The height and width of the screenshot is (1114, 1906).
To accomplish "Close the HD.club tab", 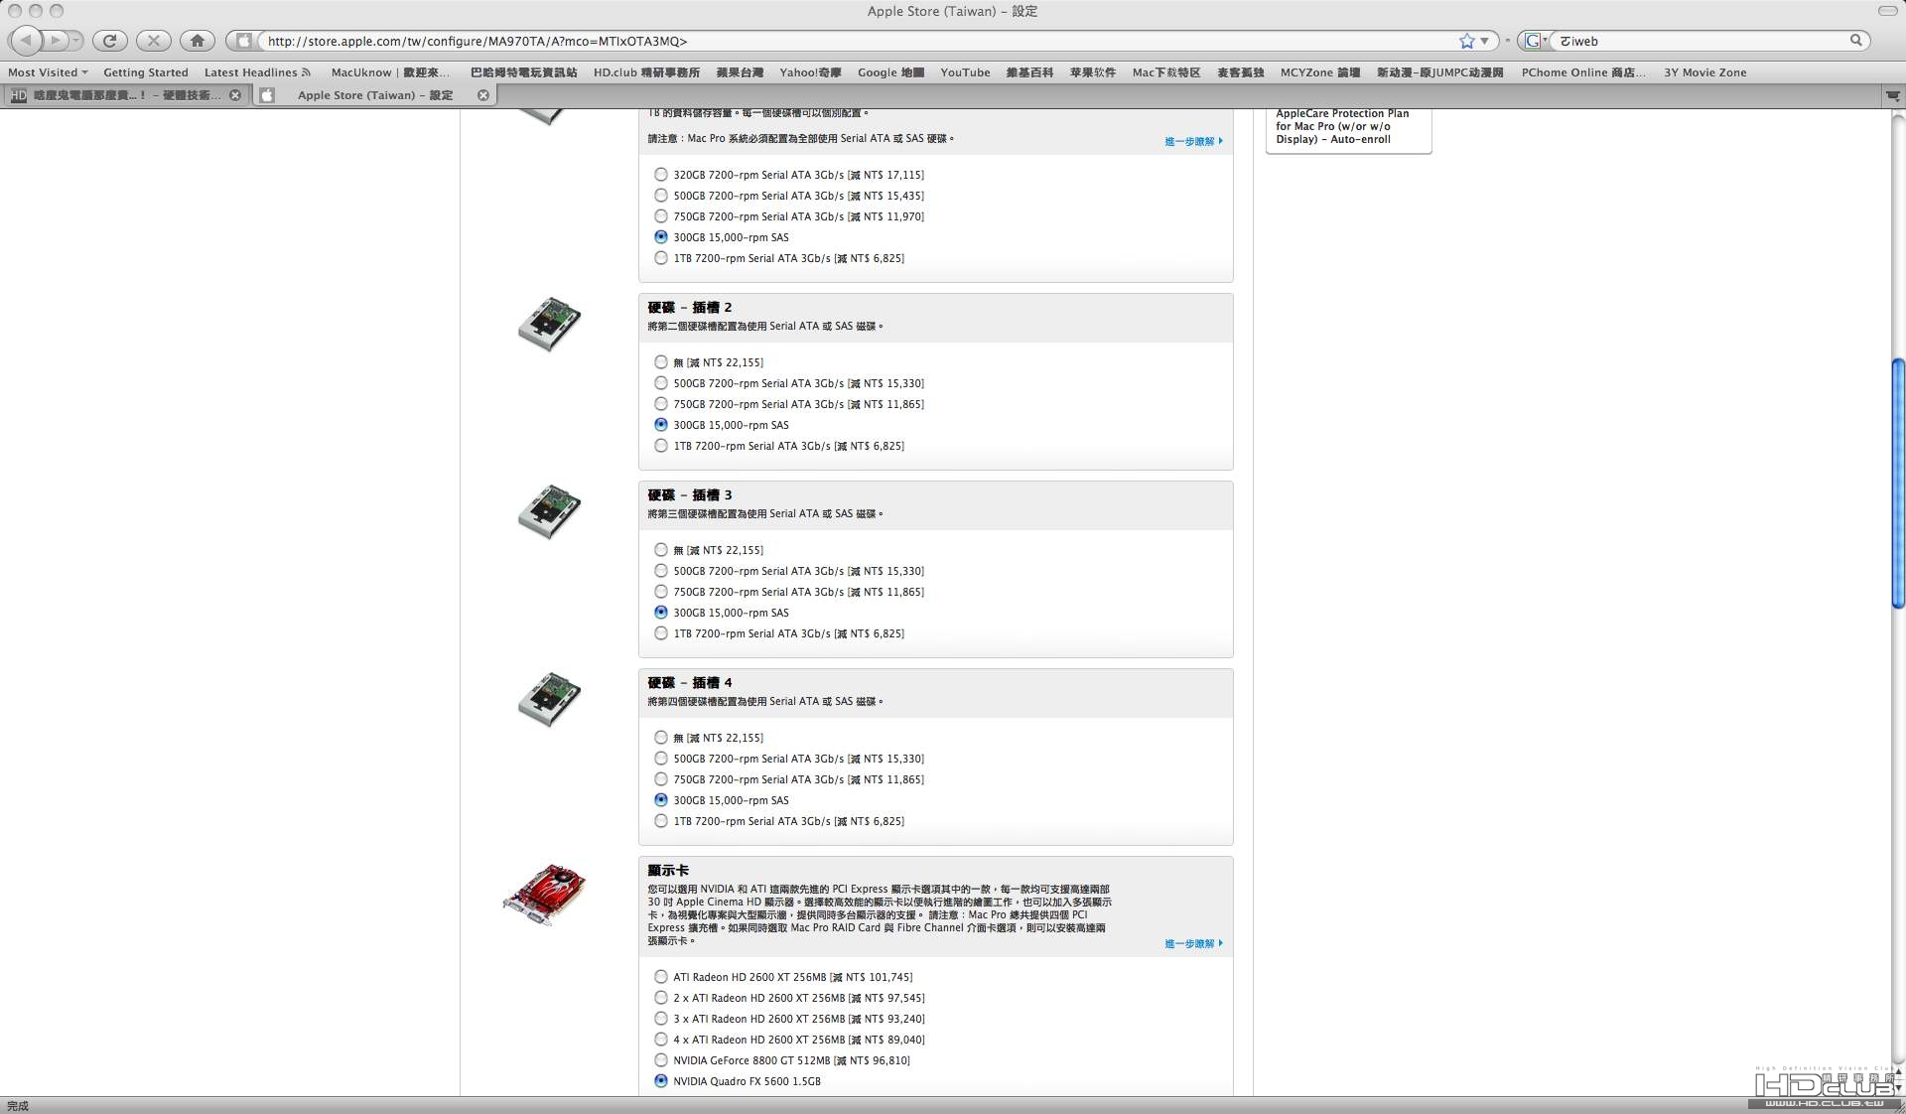I will pos(235,95).
